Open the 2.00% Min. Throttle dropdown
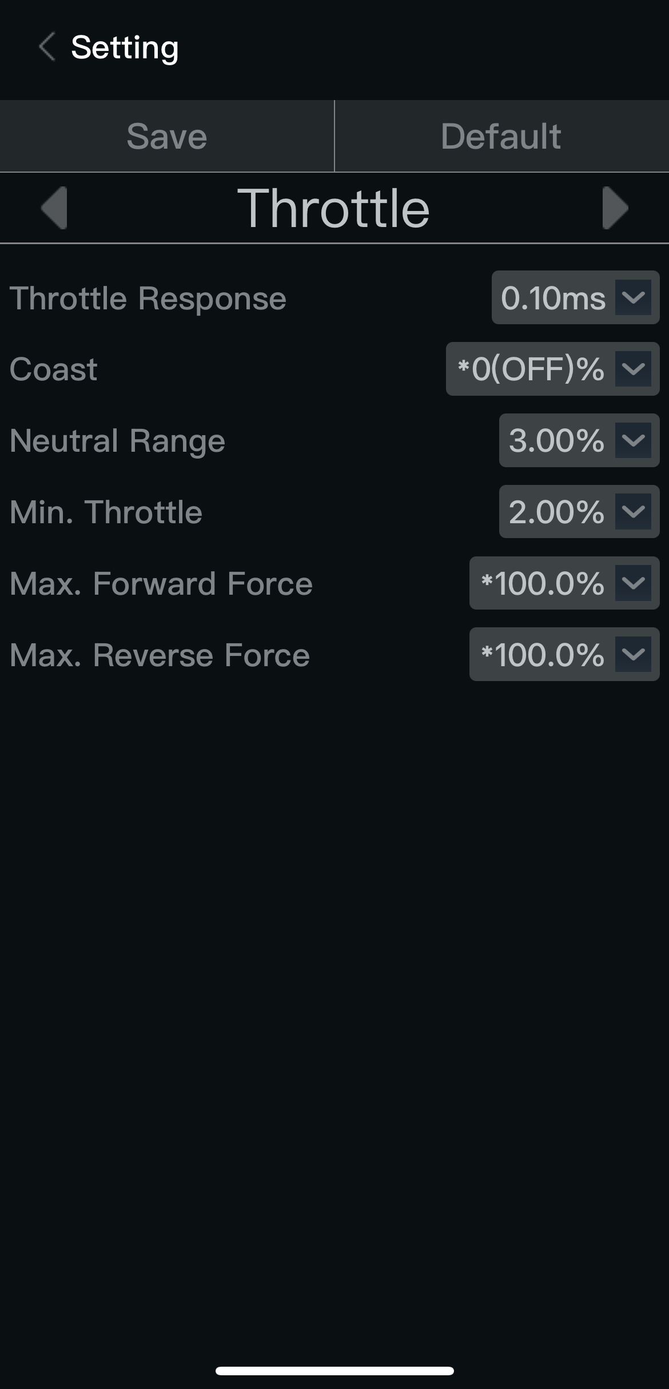The image size is (669, 1389). click(579, 511)
